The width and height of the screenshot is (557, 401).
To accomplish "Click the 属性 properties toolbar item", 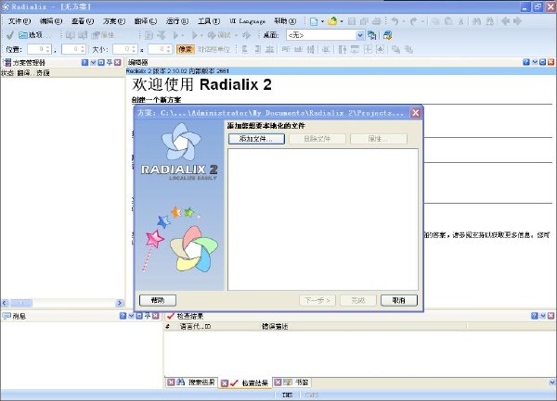I will click(103, 35).
